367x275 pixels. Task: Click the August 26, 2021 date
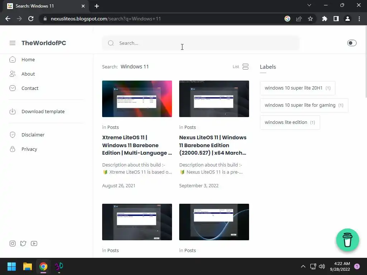(x=119, y=186)
